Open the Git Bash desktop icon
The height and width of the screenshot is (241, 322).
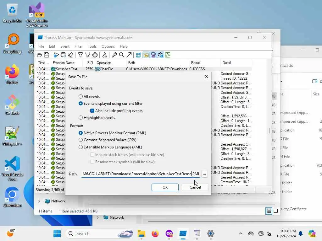pos(12,105)
